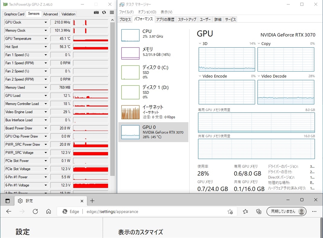Viewport: 323px width, 238px height.
Task: Reload the Edge settings page
Action: 35,212
